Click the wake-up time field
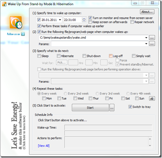Viewport: 162px width, 158px height. click(73, 20)
